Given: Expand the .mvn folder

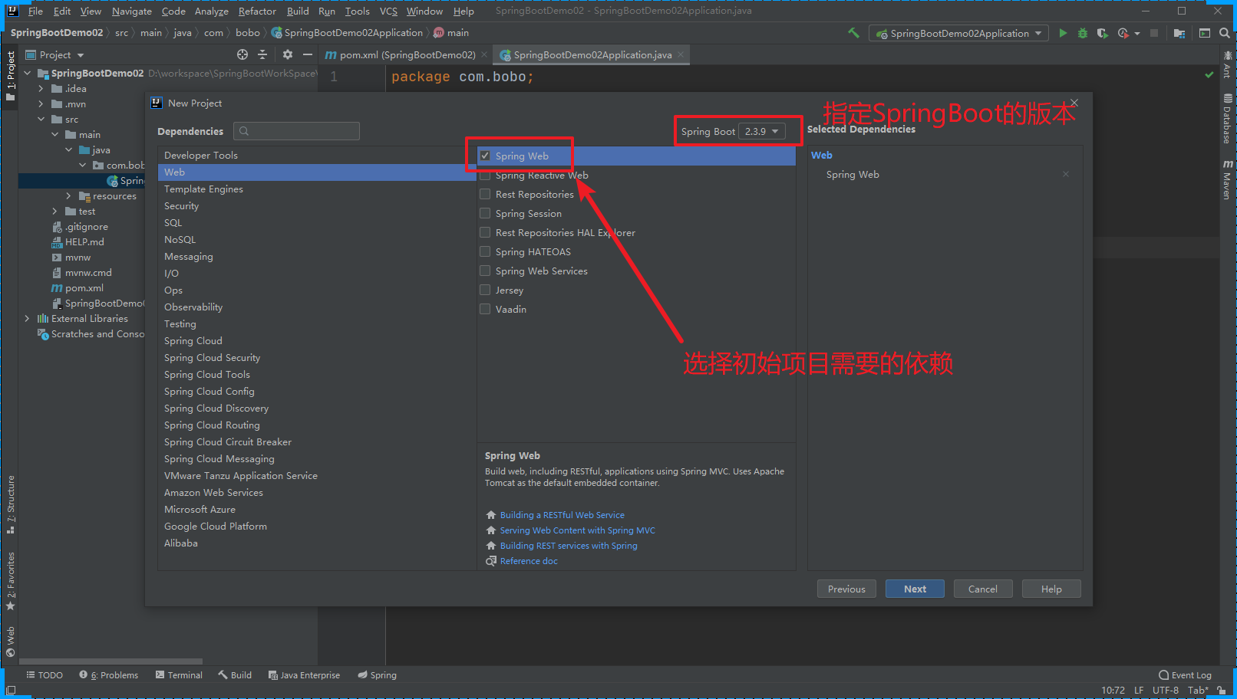Looking at the screenshot, I should coord(41,104).
